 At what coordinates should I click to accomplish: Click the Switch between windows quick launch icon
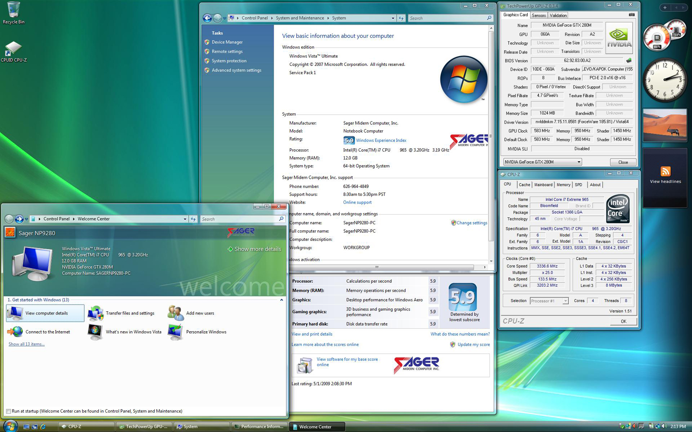tap(34, 426)
